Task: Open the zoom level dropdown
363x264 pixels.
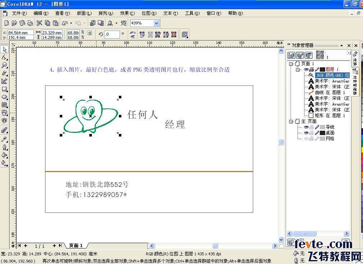Action: coord(156,23)
